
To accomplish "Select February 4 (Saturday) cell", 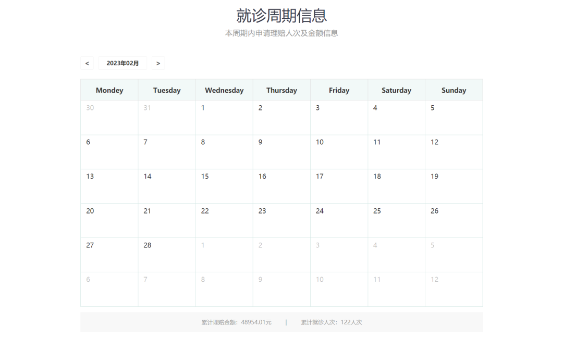I will (x=396, y=118).
